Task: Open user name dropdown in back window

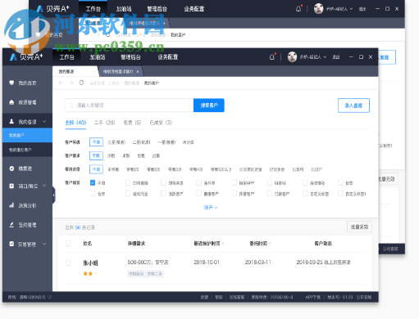Action: click(x=339, y=9)
